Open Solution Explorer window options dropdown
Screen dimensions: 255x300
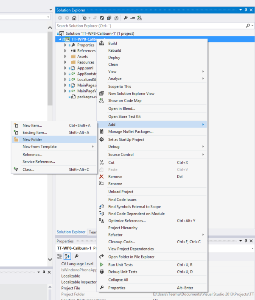pos(241,10)
